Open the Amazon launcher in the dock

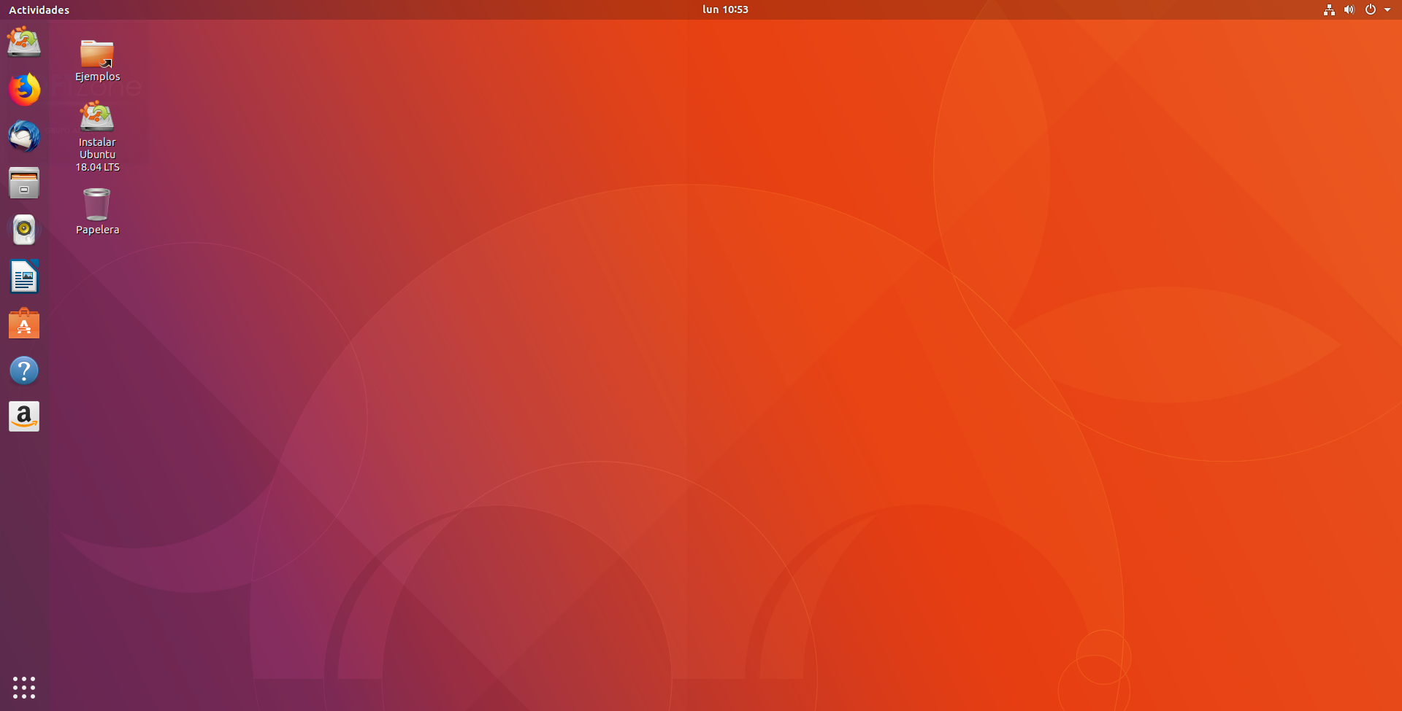coord(24,416)
